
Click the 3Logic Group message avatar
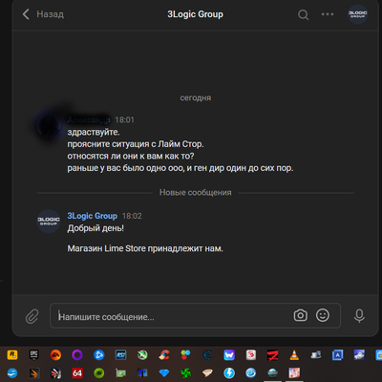coord(49,222)
